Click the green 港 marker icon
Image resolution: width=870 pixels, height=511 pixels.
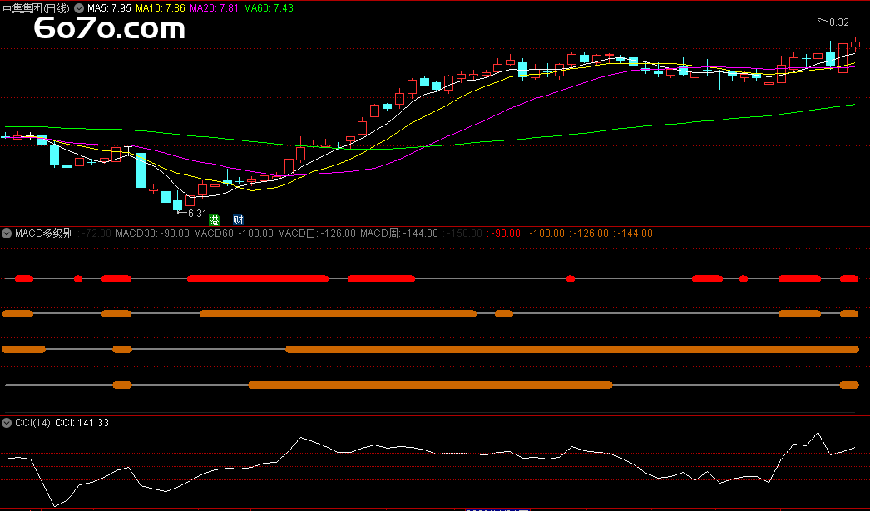(215, 220)
